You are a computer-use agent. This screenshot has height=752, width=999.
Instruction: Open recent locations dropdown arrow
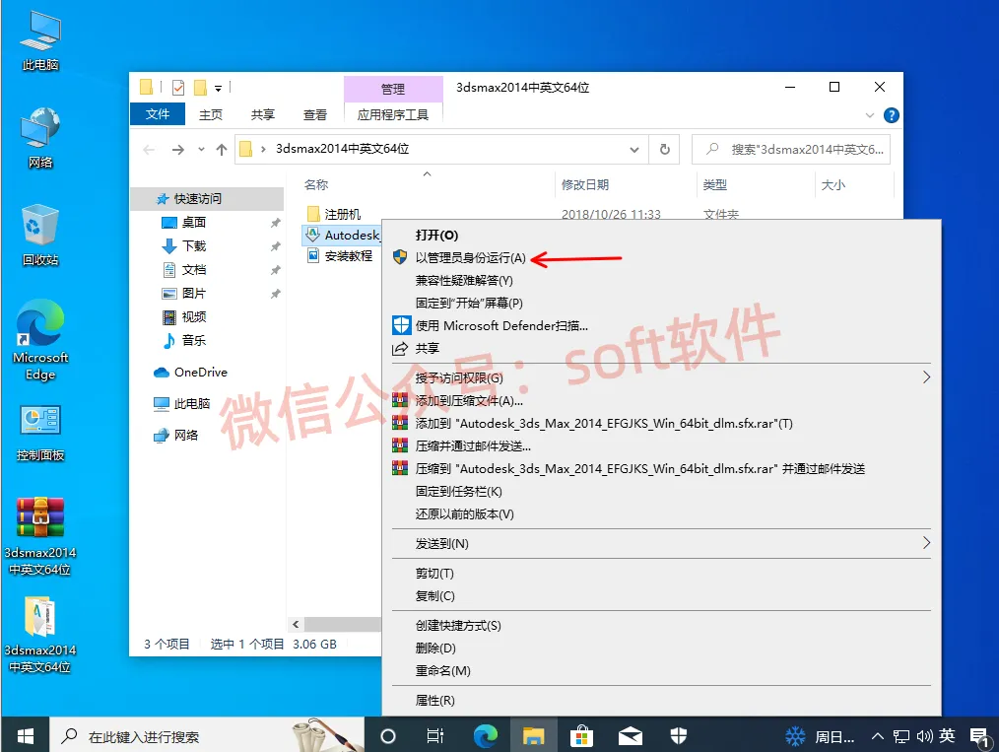click(201, 150)
